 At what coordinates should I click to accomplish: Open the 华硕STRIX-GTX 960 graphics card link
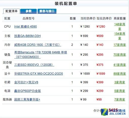coord(38,74)
